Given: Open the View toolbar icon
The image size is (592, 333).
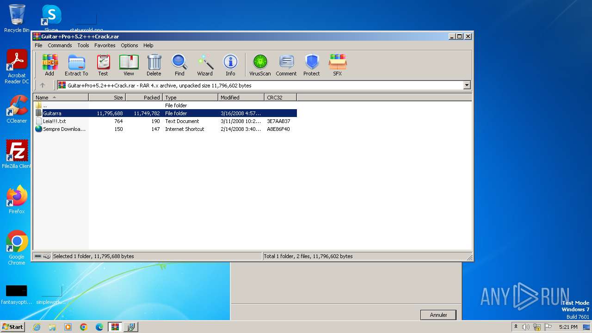Looking at the screenshot, I should [x=129, y=65].
